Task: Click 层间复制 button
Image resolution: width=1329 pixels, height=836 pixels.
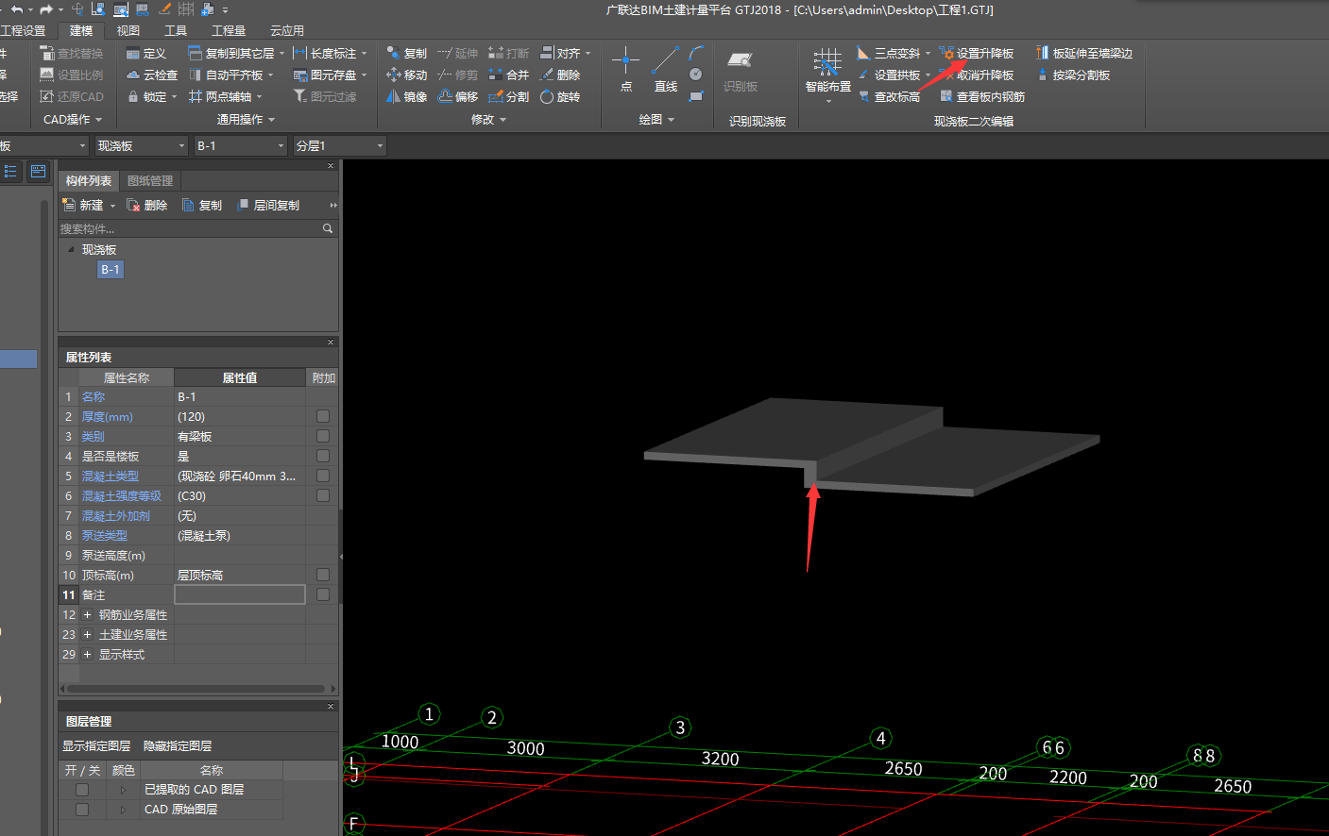Action: 269,205
